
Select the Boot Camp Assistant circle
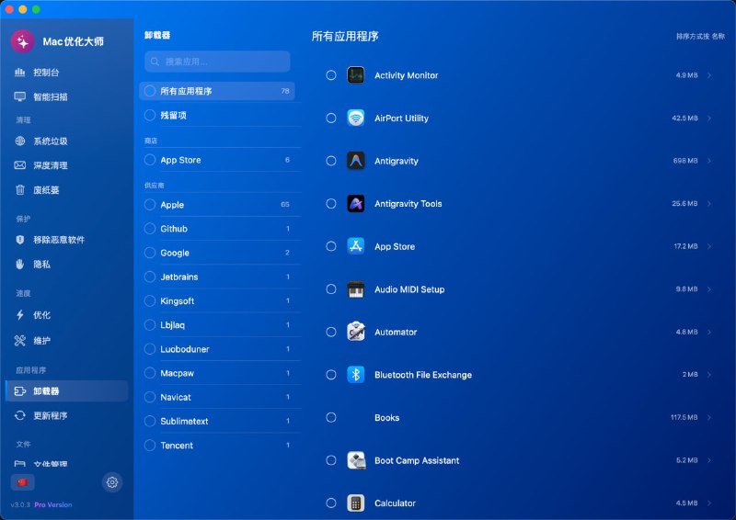pos(331,460)
